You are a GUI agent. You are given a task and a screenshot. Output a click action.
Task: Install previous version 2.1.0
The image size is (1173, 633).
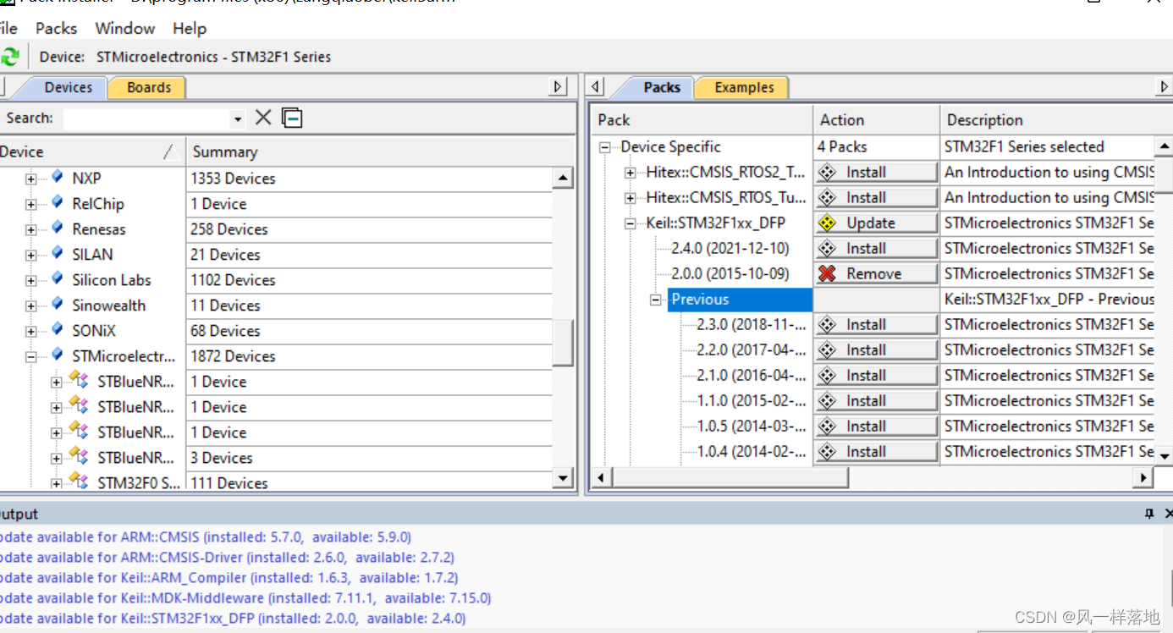(876, 375)
